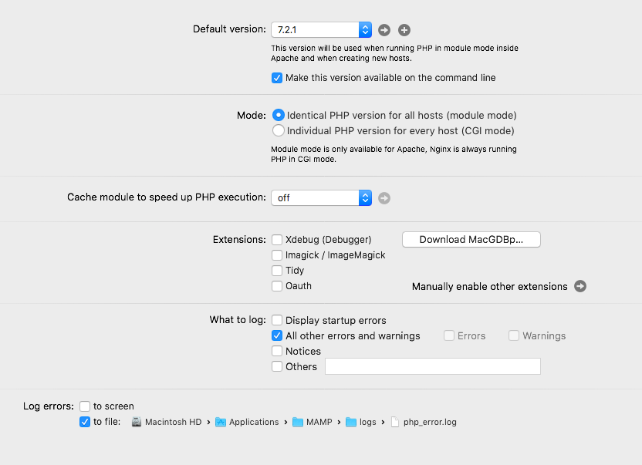Enable the Xdebug (Debugger) extension
Image resolution: width=642 pixels, height=465 pixels.
(277, 240)
